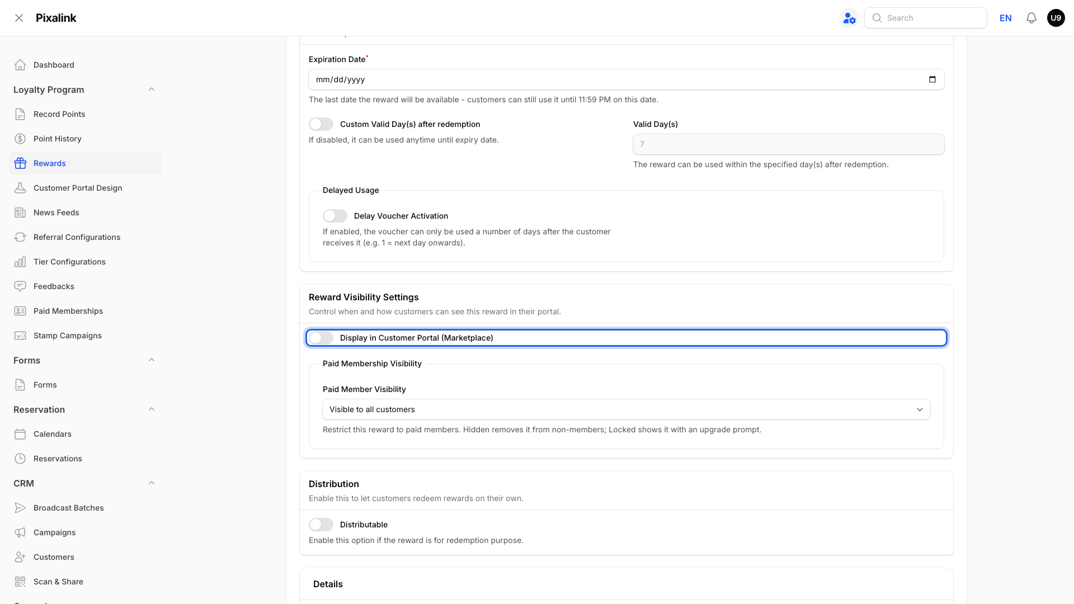Click the Point History coin icon
1074x604 pixels.
20,139
